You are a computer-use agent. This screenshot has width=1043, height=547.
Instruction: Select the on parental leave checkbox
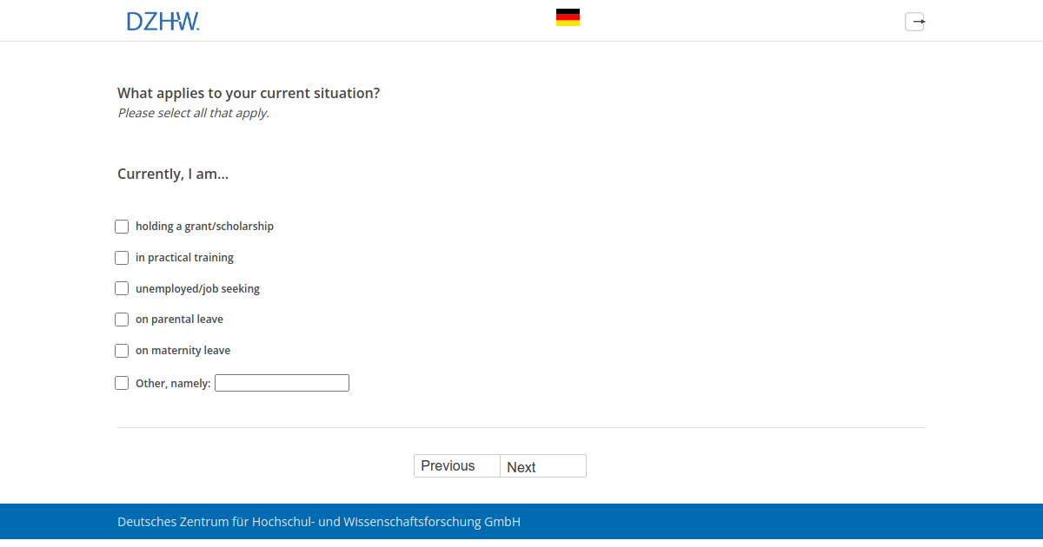[122, 320]
